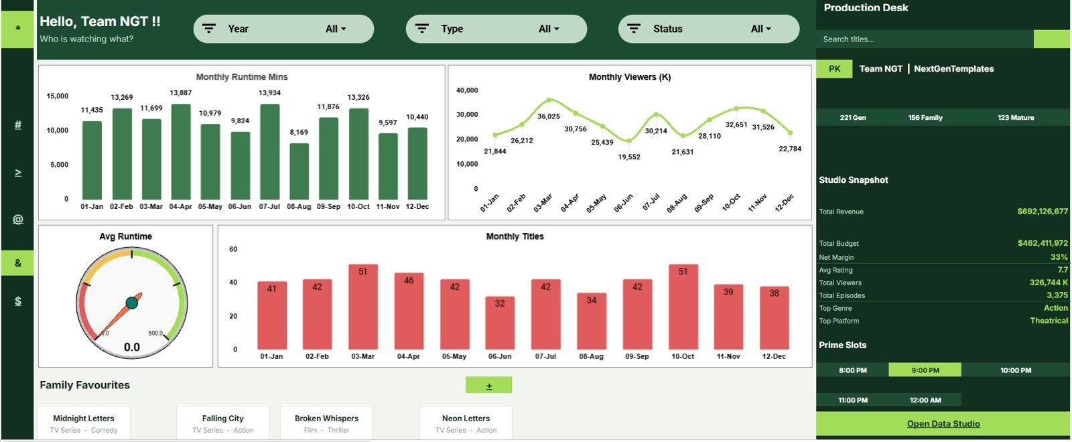Click the 03-Mar bar in Monthly Titles

click(x=362, y=307)
